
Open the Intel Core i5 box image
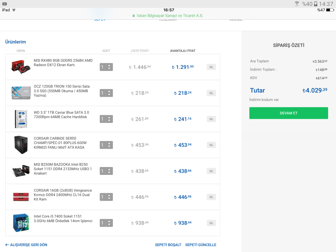click(21, 223)
